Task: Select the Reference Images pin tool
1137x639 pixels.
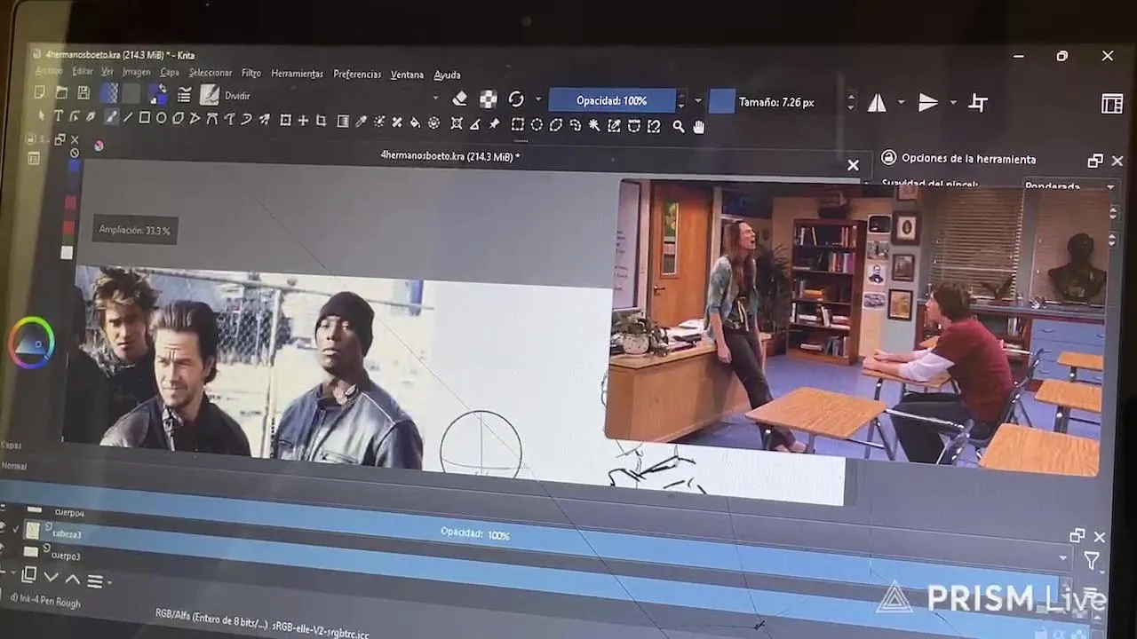Action: [495, 124]
